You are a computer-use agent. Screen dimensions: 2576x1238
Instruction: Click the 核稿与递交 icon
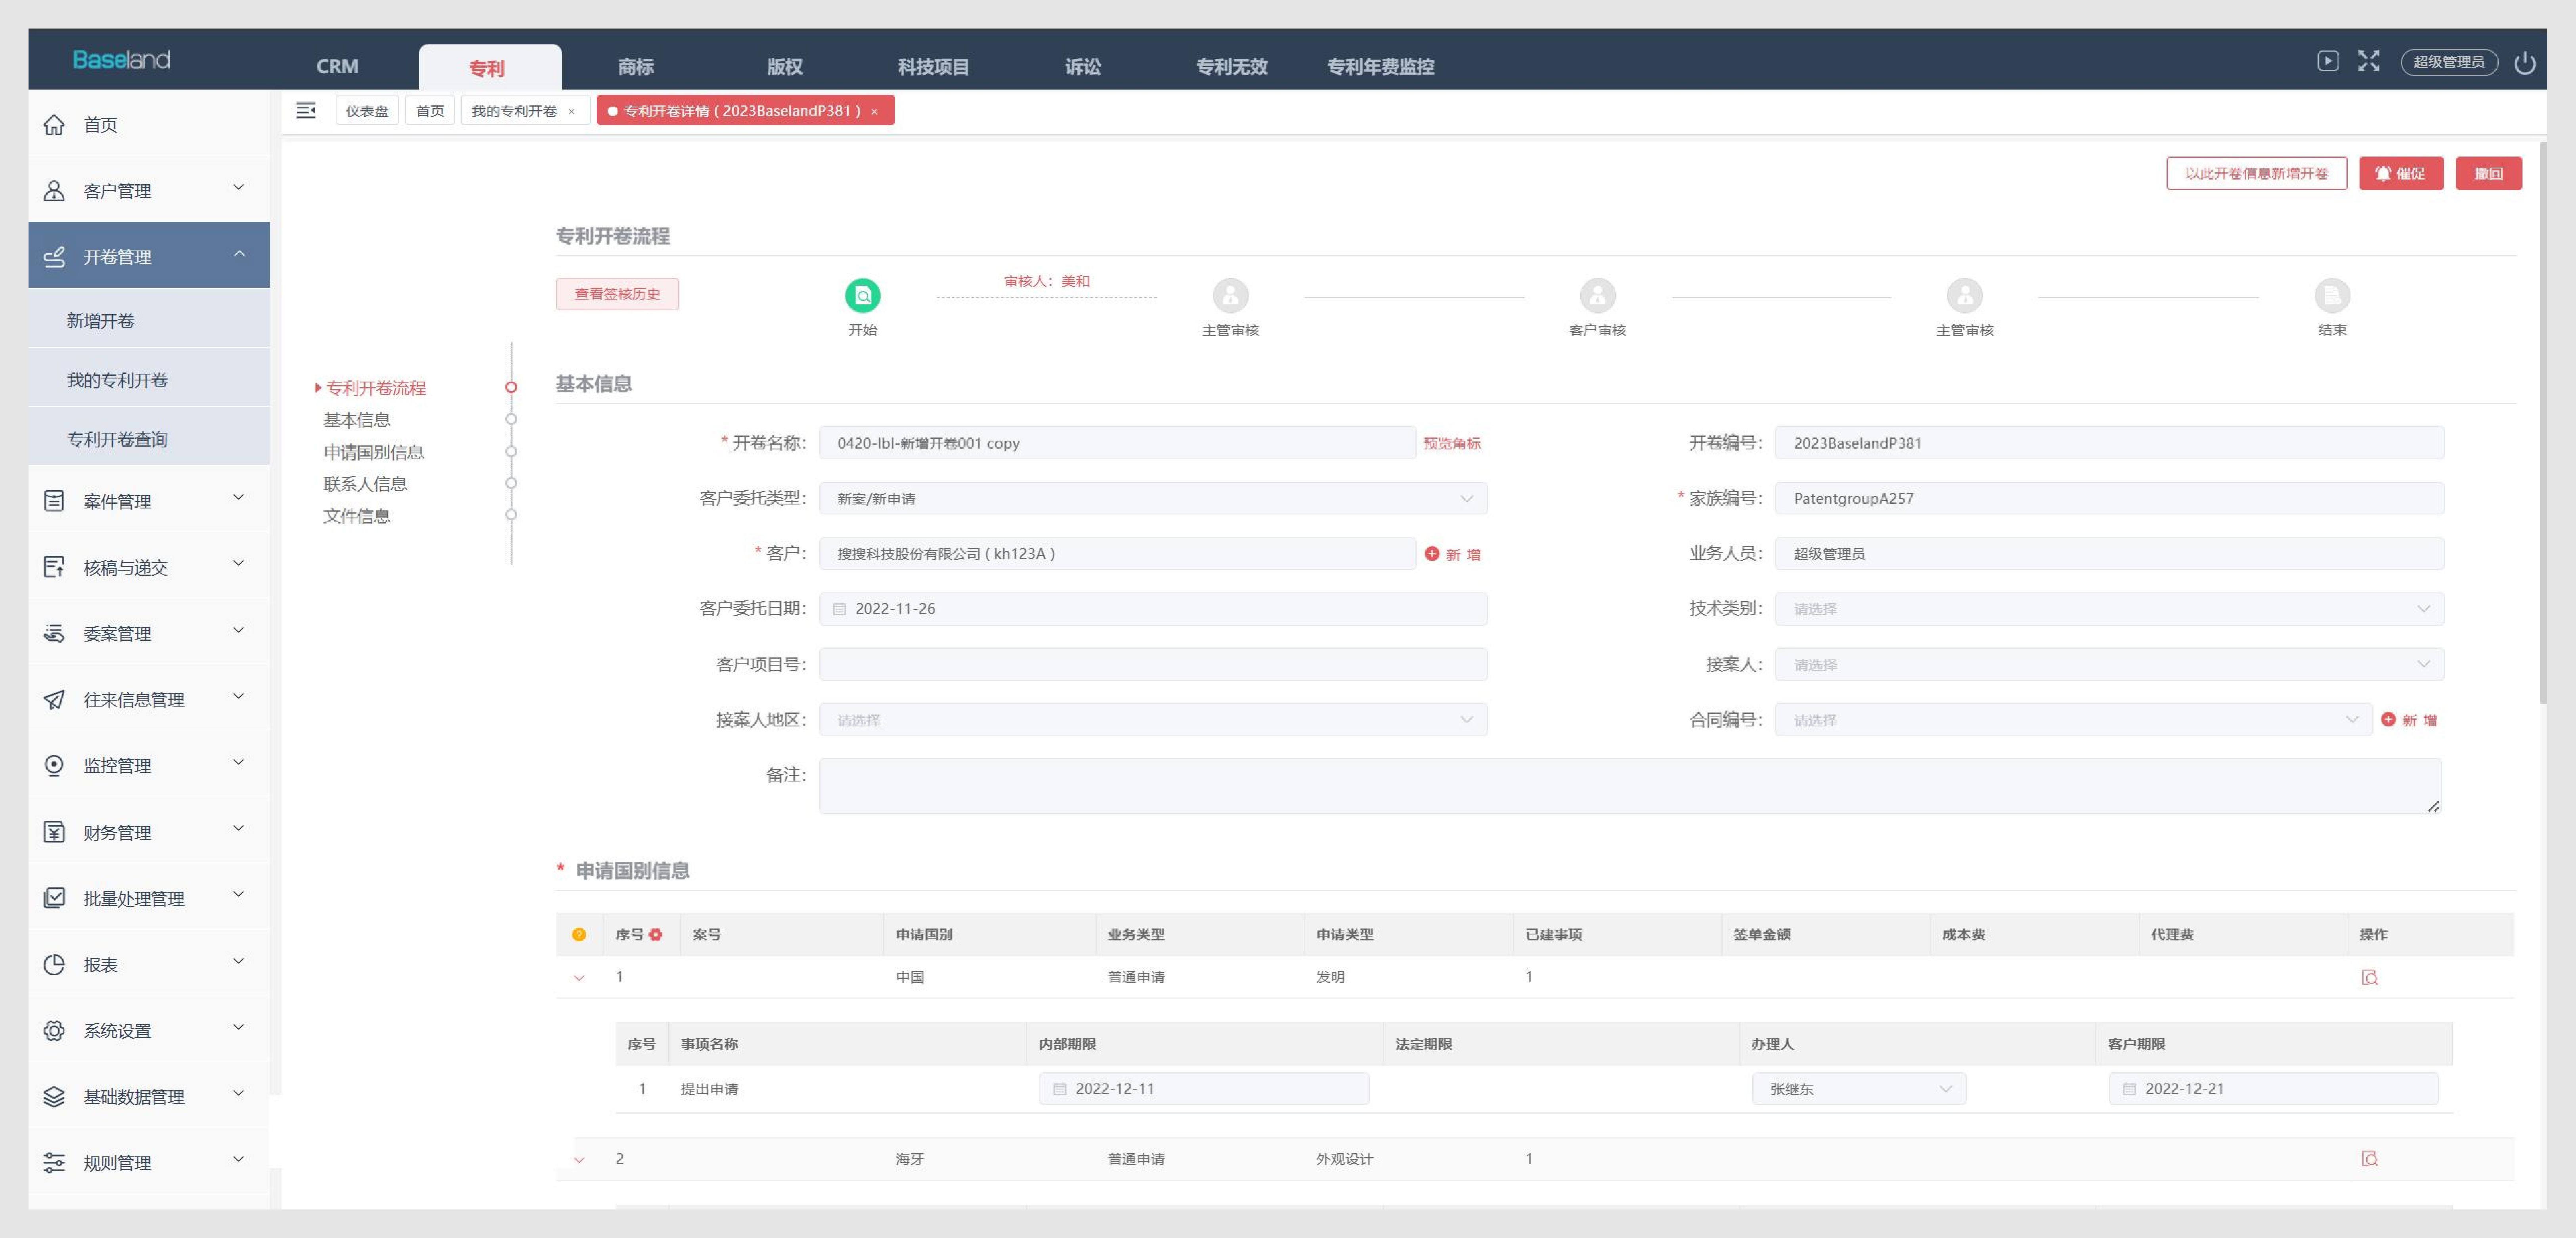coord(54,567)
